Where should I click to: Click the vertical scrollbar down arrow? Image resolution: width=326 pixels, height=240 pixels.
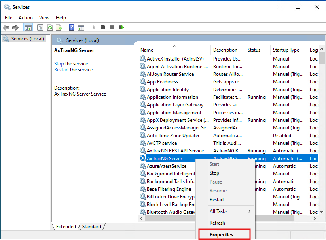(322, 212)
